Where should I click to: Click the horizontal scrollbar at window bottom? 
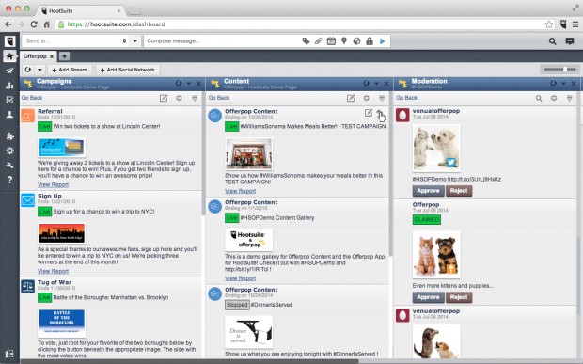[190, 361]
